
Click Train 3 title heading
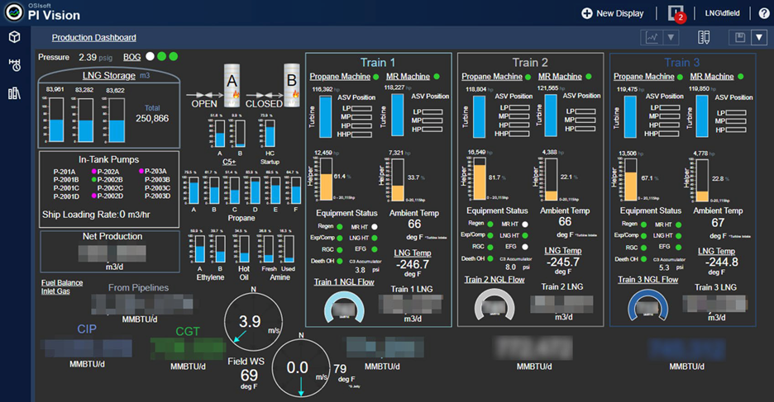681,63
